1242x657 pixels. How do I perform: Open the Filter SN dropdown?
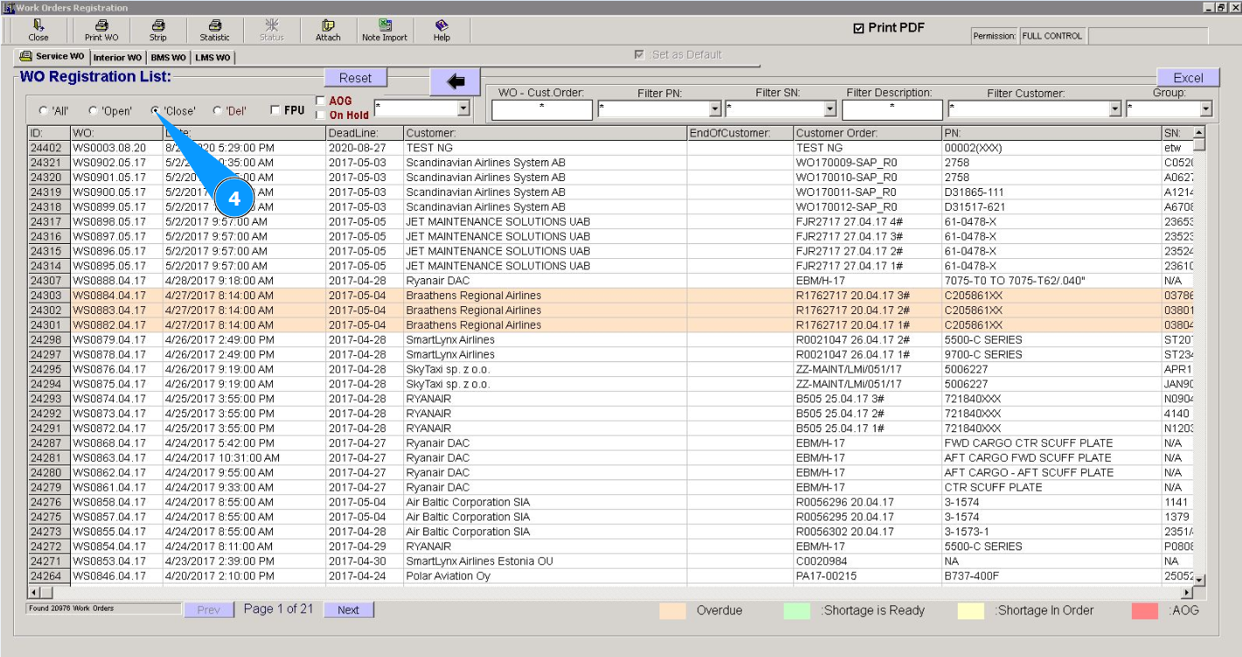coord(830,109)
